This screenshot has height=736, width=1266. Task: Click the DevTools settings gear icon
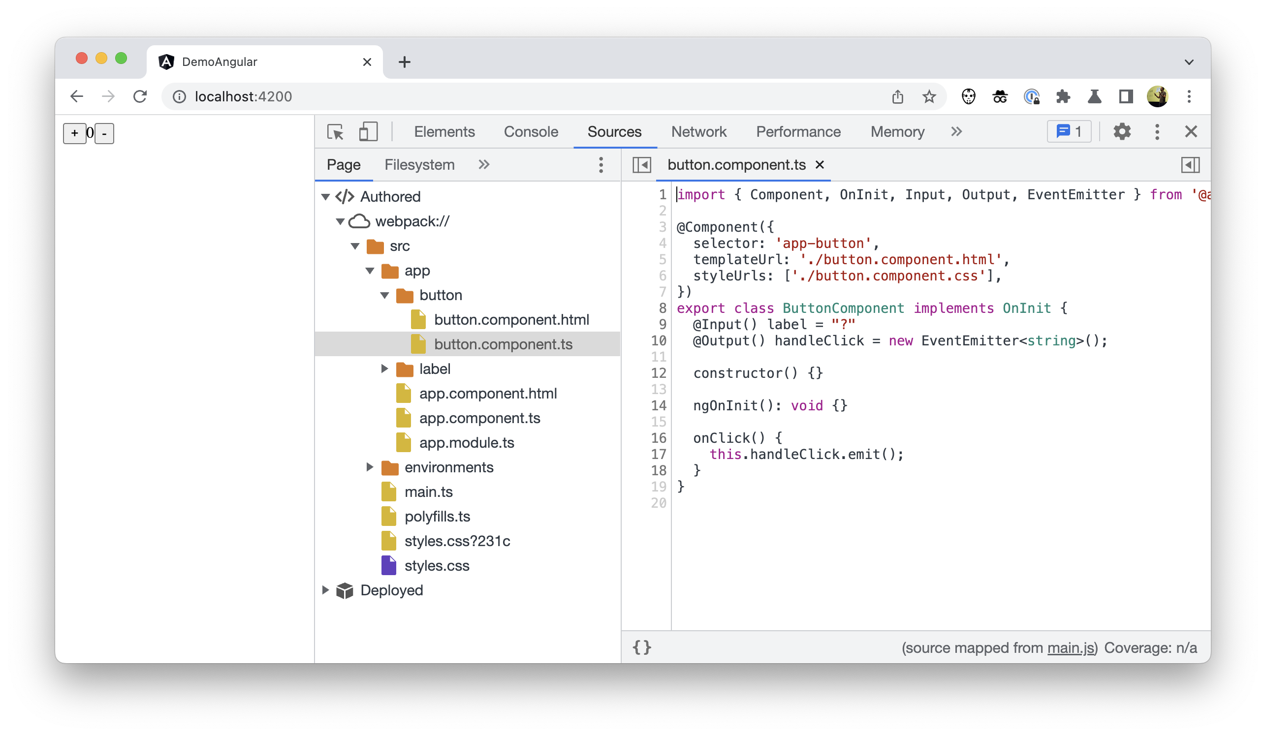tap(1121, 131)
